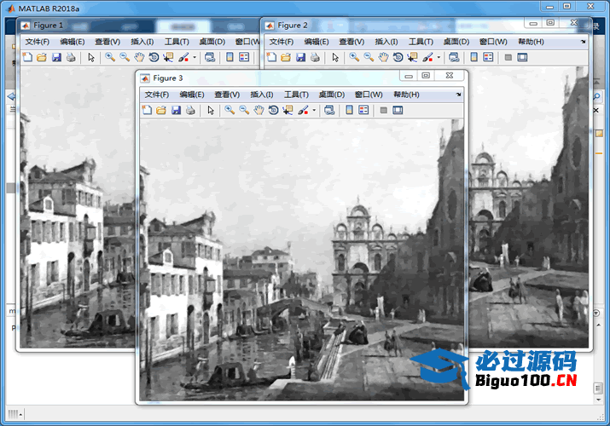Screen dimensions: 610x426
Task: Activate Zoom In tool in Figure 2
Action: pyautogui.click(x=354, y=57)
